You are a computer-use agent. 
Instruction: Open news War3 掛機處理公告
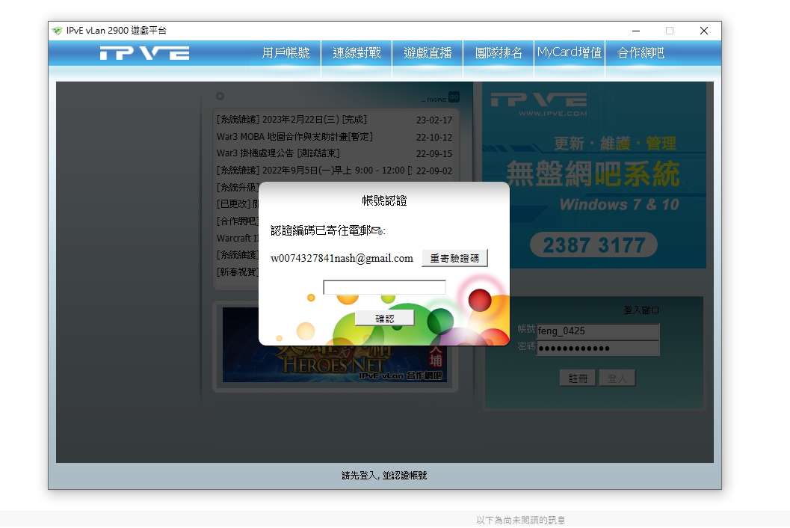click(278, 153)
